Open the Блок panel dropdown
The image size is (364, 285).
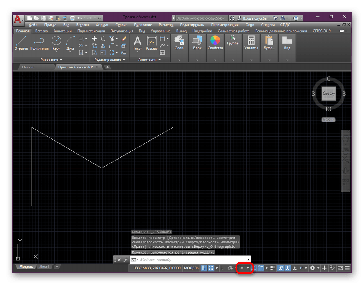click(197, 60)
